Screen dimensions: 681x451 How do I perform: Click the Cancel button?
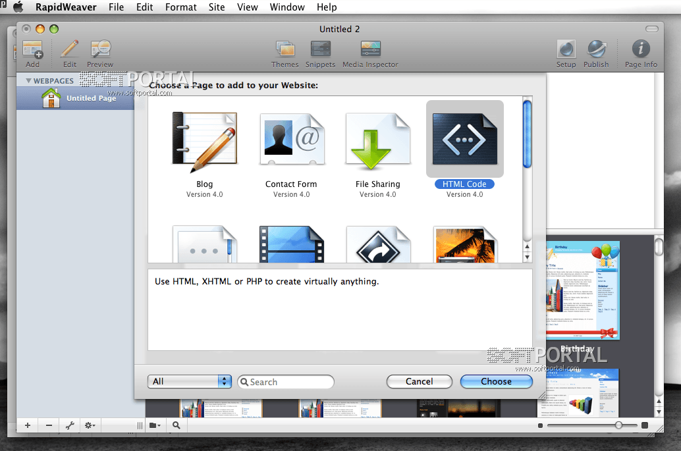tap(419, 382)
